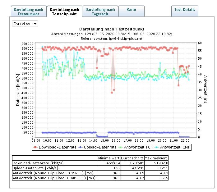Select Darstellung nach Testzeitpunkt tab
This screenshot has width=217, height=192.
(x=65, y=11)
